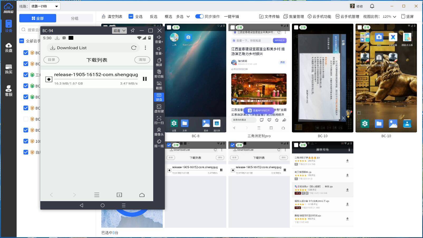Select the 全部 tab
The image size is (423, 238).
tap(38, 18)
